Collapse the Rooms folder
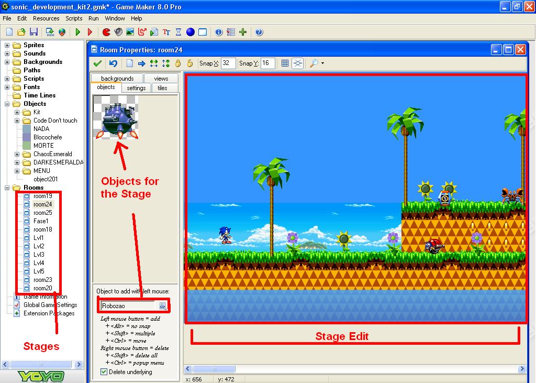 tap(7, 188)
